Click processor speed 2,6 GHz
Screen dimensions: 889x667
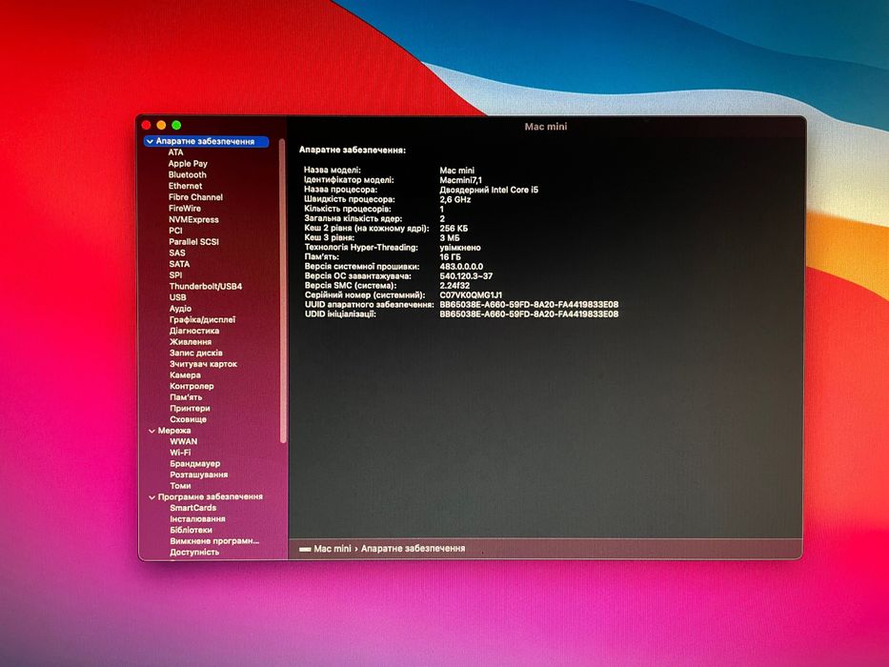tap(455, 200)
